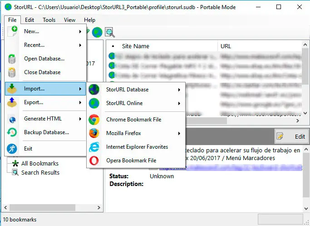Choose Close Database menu entry
The width and height of the screenshot is (310, 226).
coord(45,72)
